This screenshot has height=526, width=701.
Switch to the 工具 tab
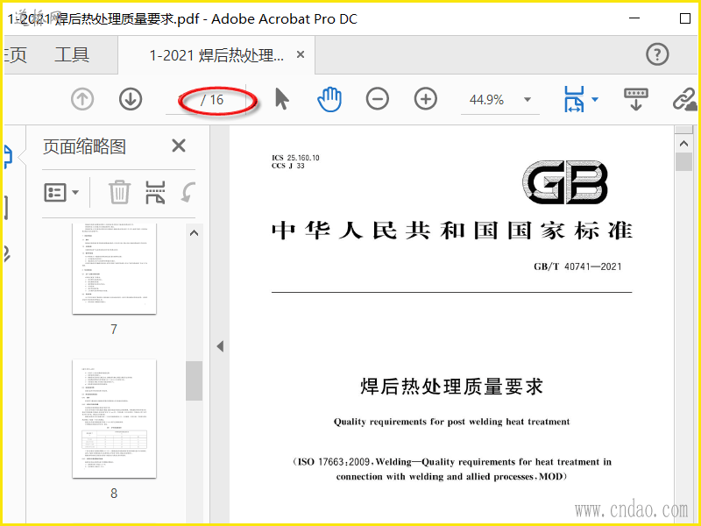click(x=72, y=54)
